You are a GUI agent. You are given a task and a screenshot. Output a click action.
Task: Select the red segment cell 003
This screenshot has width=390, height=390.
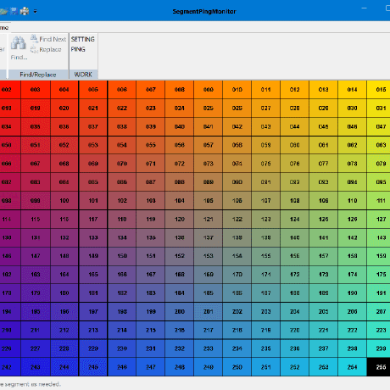click(36, 90)
